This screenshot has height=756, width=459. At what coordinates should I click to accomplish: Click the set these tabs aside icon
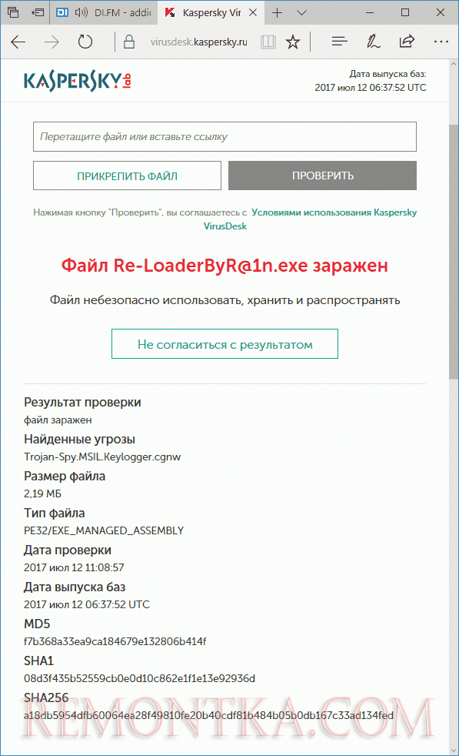coord(38,12)
